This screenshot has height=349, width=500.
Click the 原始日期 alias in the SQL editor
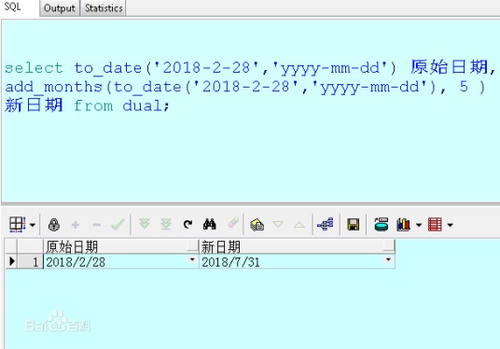[x=449, y=67]
